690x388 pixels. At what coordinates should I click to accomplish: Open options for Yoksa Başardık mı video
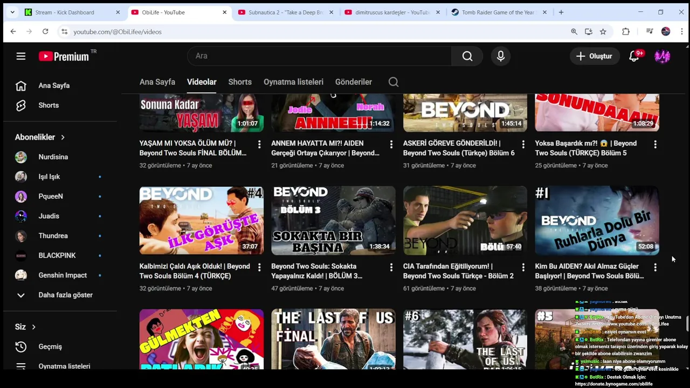[x=655, y=144]
